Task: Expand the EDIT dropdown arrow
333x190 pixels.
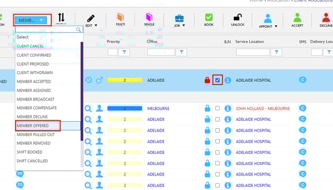Action: pos(96,26)
